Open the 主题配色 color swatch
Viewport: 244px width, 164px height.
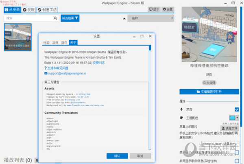[234, 118]
